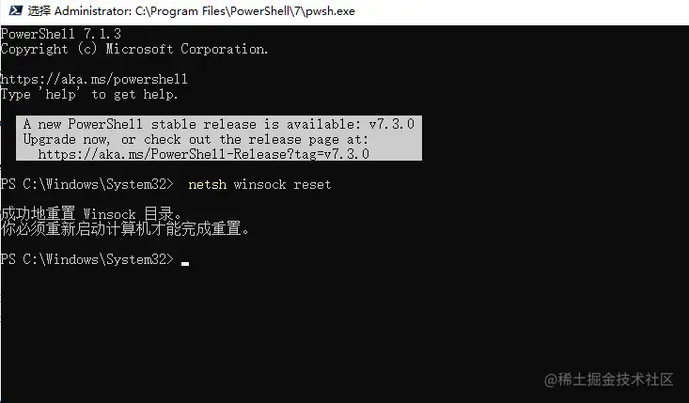Click the 'Upgrade now, or check out' line
This screenshot has width=689, height=403.
[196, 140]
